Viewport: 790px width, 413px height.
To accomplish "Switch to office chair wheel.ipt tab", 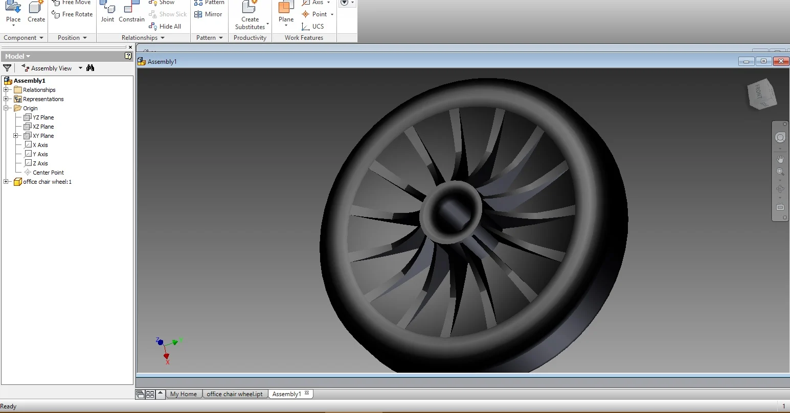I will point(235,394).
